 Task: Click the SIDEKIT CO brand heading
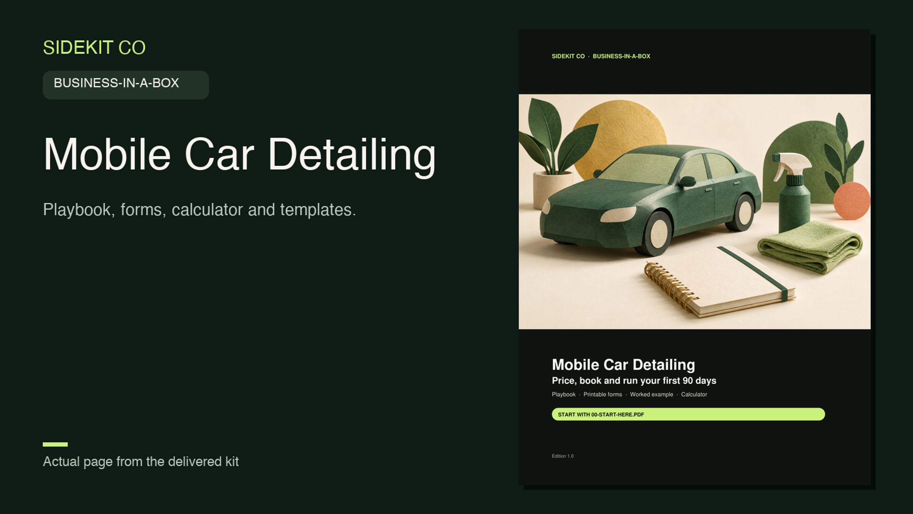pos(94,47)
